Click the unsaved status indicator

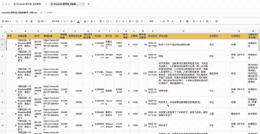(48, 13)
